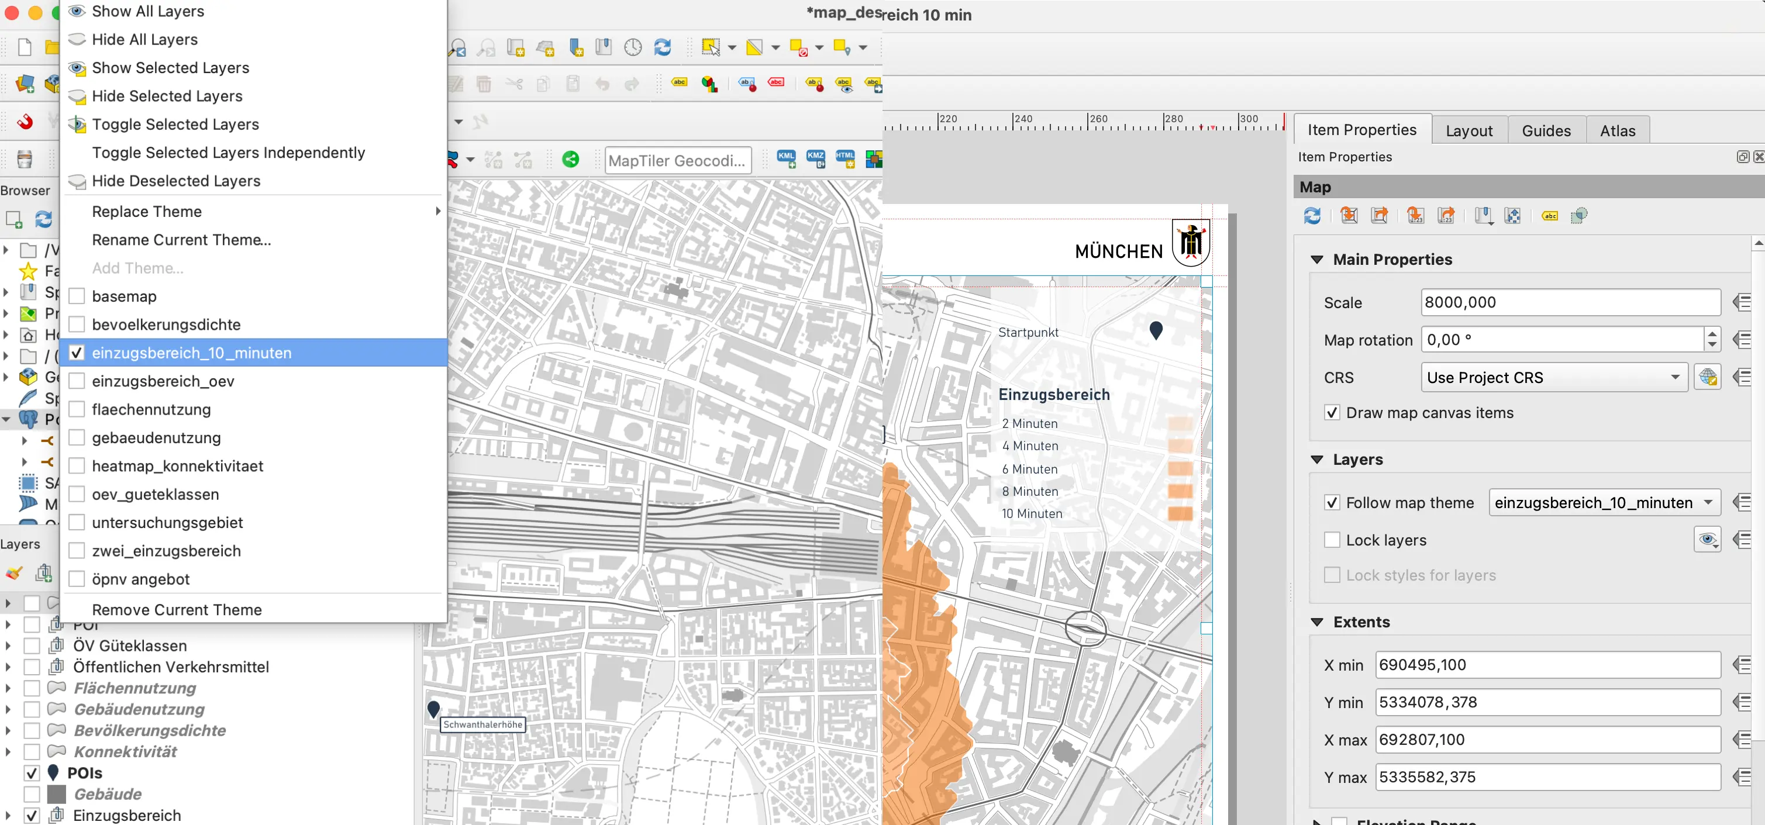Choose Remove Current Theme menu item
This screenshot has width=1765, height=825.
click(x=177, y=609)
